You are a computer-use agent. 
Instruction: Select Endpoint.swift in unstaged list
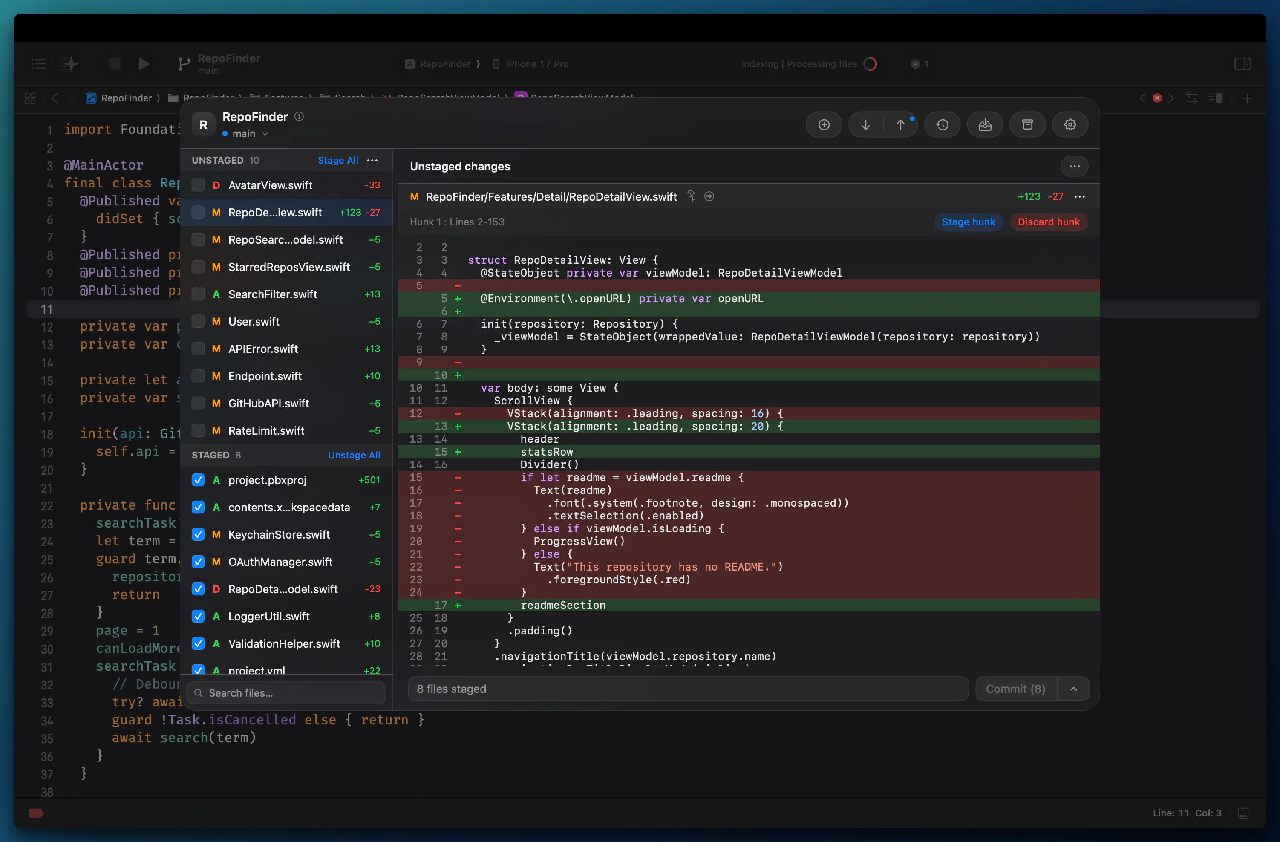(286, 376)
